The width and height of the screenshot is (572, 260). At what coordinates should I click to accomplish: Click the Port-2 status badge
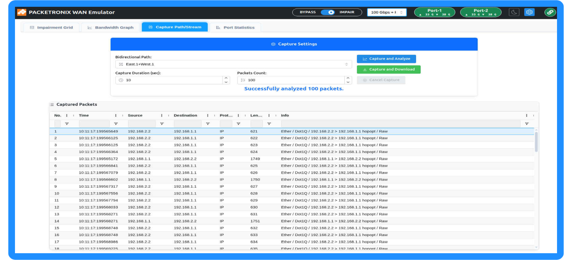(x=481, y=12)
